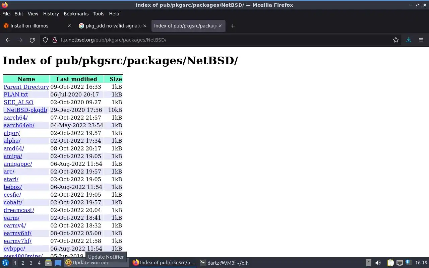Screen dimensions: 429x268
Task: Open the cobalt/ directory
Action: [13, 202]
